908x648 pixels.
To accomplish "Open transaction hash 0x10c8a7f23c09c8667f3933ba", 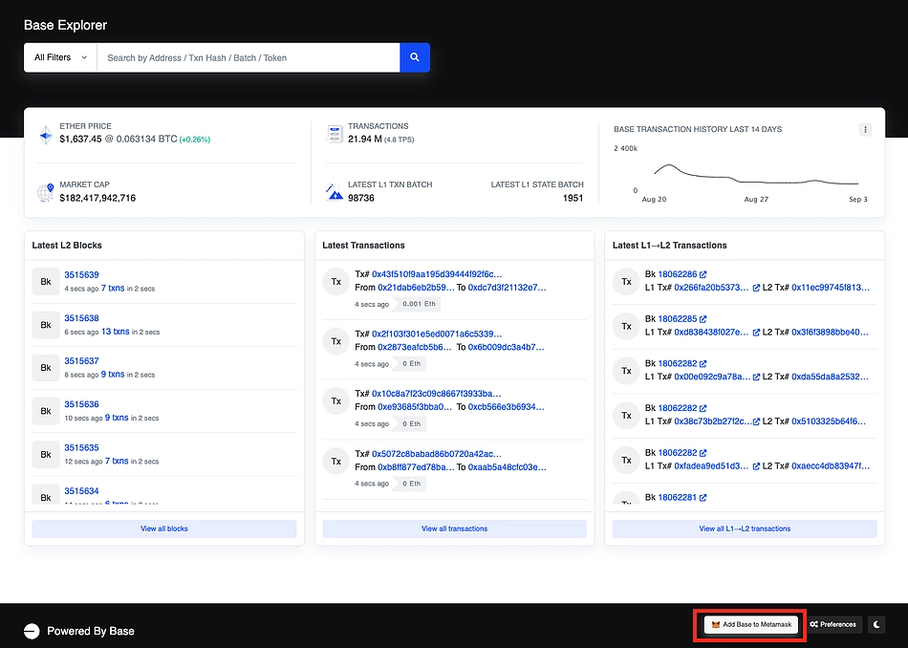I will tap(437, 394).
